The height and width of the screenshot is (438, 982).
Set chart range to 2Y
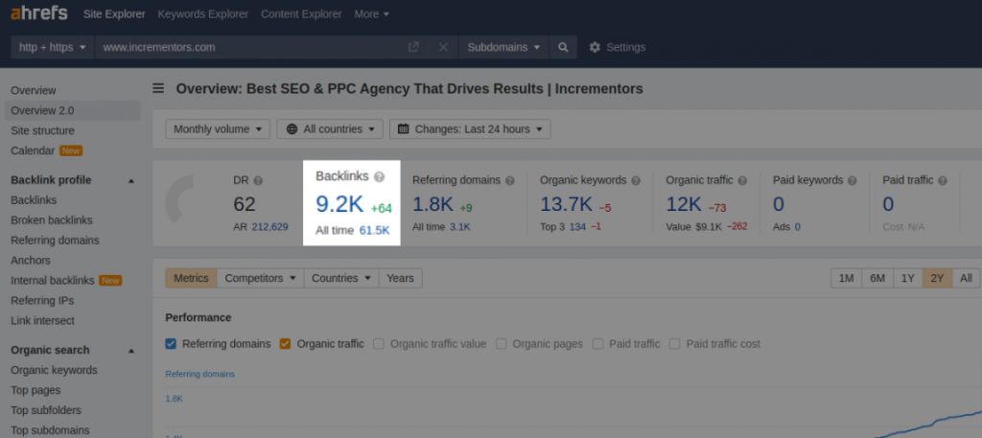[937, 279]
